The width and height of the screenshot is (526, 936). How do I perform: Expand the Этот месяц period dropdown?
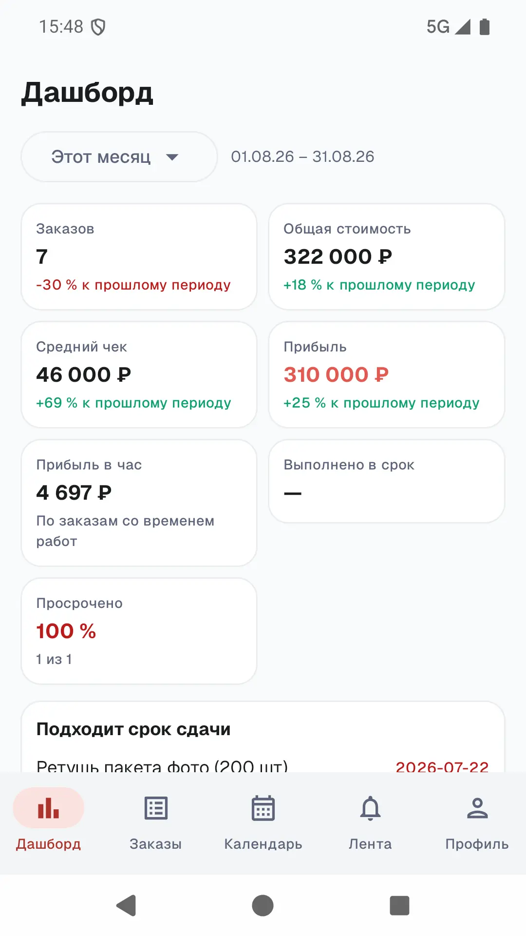coord(119,156)
